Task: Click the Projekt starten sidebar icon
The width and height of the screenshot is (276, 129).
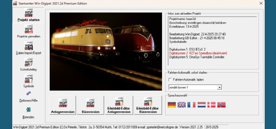Action: click(28, 13)
